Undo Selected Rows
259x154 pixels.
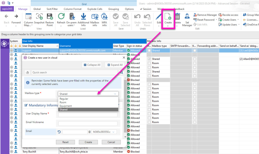point(147,20)
